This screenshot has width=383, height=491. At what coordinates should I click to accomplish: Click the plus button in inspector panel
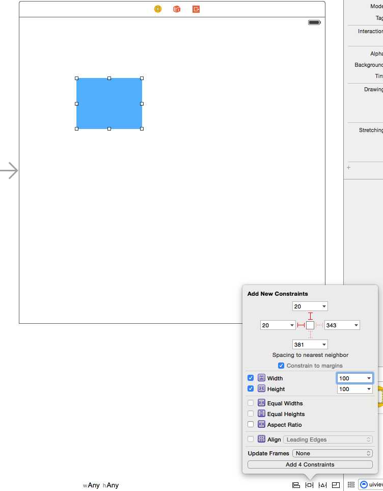(x=348, y=168)
